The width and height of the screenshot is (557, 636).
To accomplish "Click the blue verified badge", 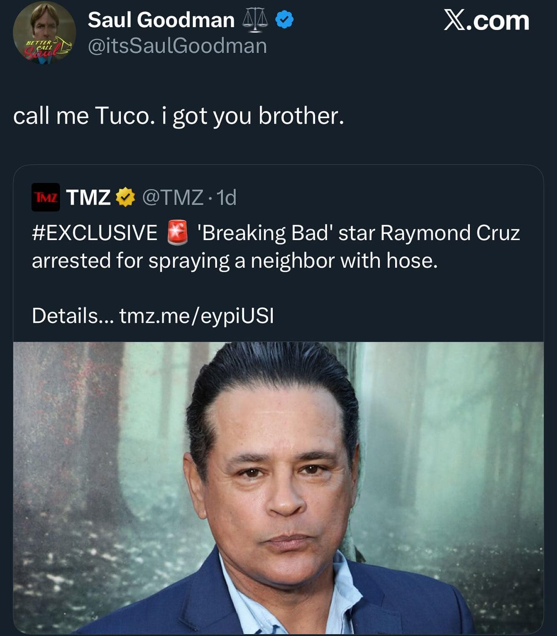I will point(285,20).
